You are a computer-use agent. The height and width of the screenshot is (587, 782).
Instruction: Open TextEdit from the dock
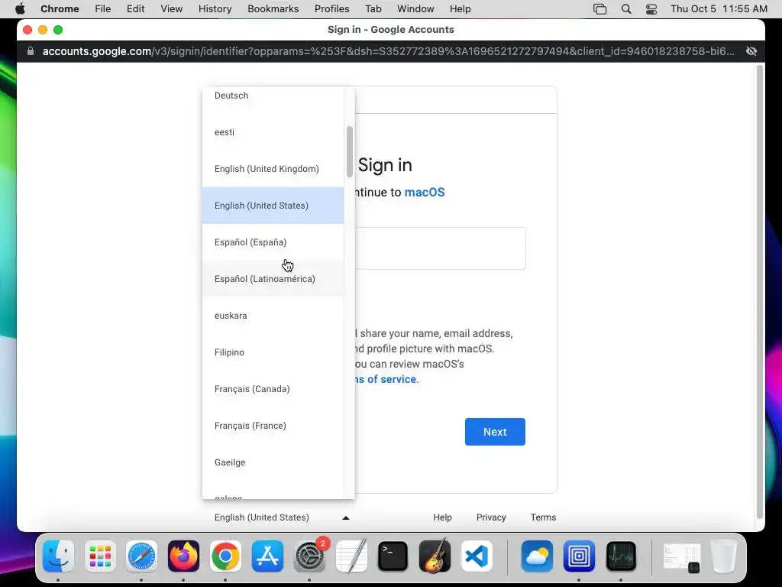tap(351, 556)
